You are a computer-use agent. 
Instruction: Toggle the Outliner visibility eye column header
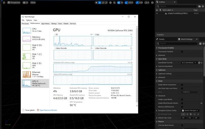click(157, 10)
